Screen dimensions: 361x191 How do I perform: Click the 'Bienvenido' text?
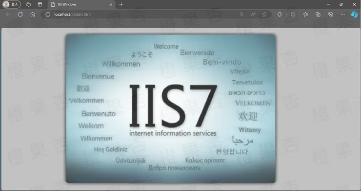tap(197, 53)
